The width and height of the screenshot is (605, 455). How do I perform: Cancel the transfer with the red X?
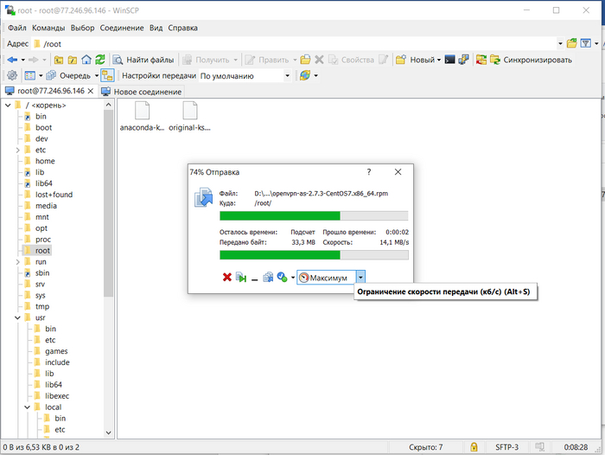[226, 278]
